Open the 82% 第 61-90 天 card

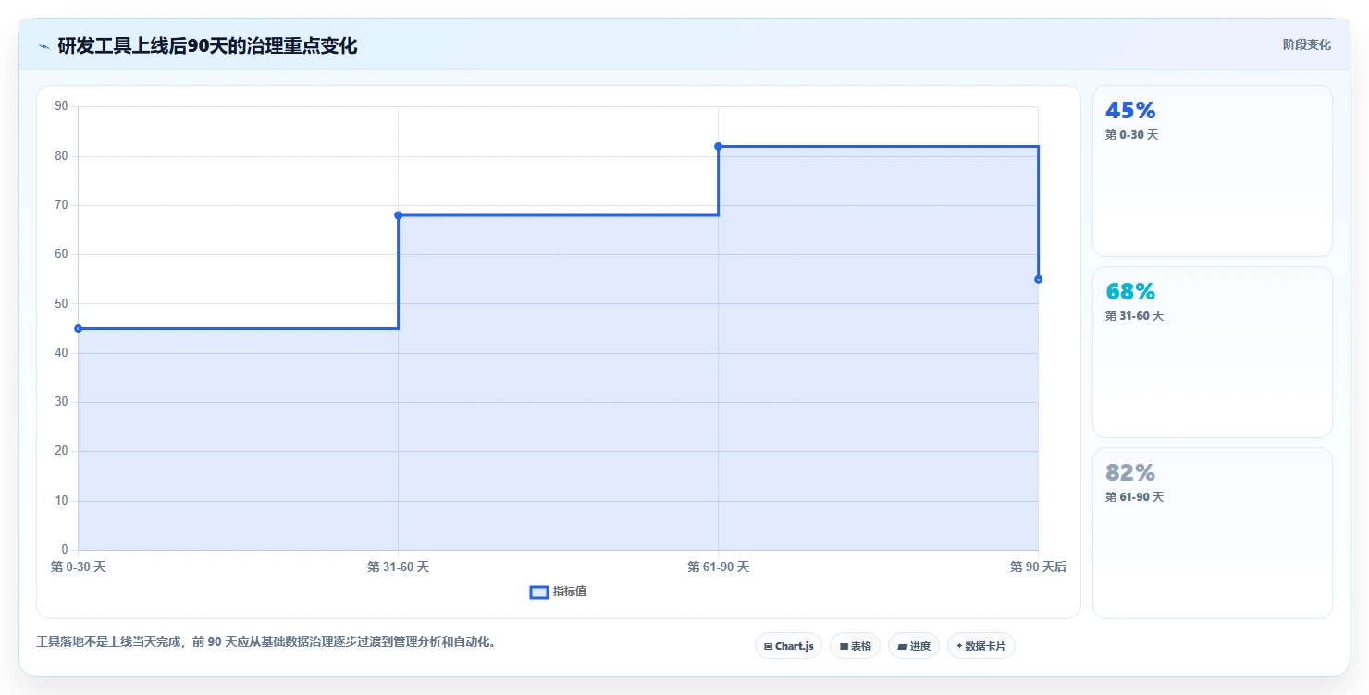pos(1212,533)
